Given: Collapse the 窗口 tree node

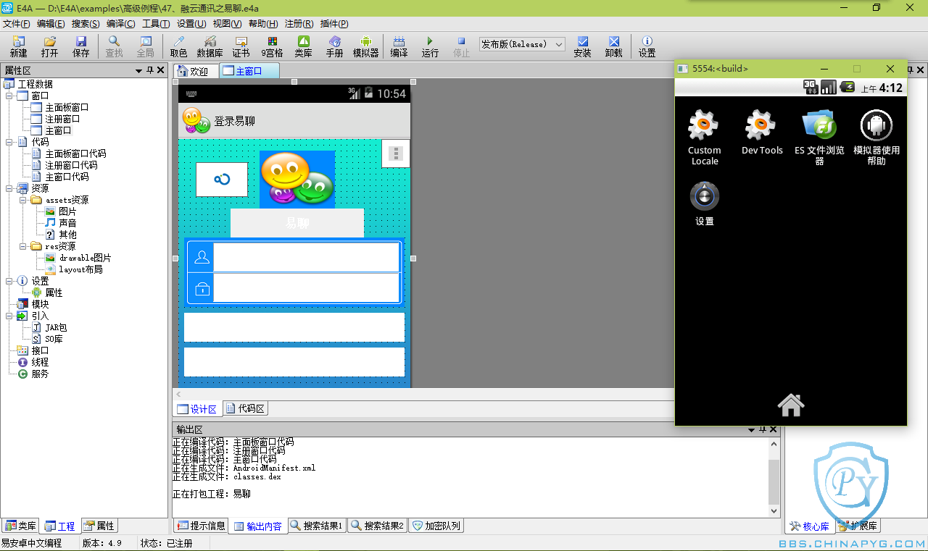Looking at the screenshot, I should click(x=9, y=96).
